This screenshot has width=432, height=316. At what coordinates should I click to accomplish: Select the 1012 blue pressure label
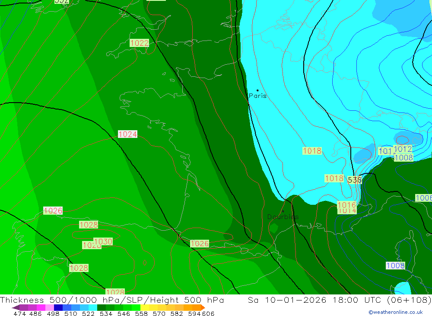click(x=403, y=149)
